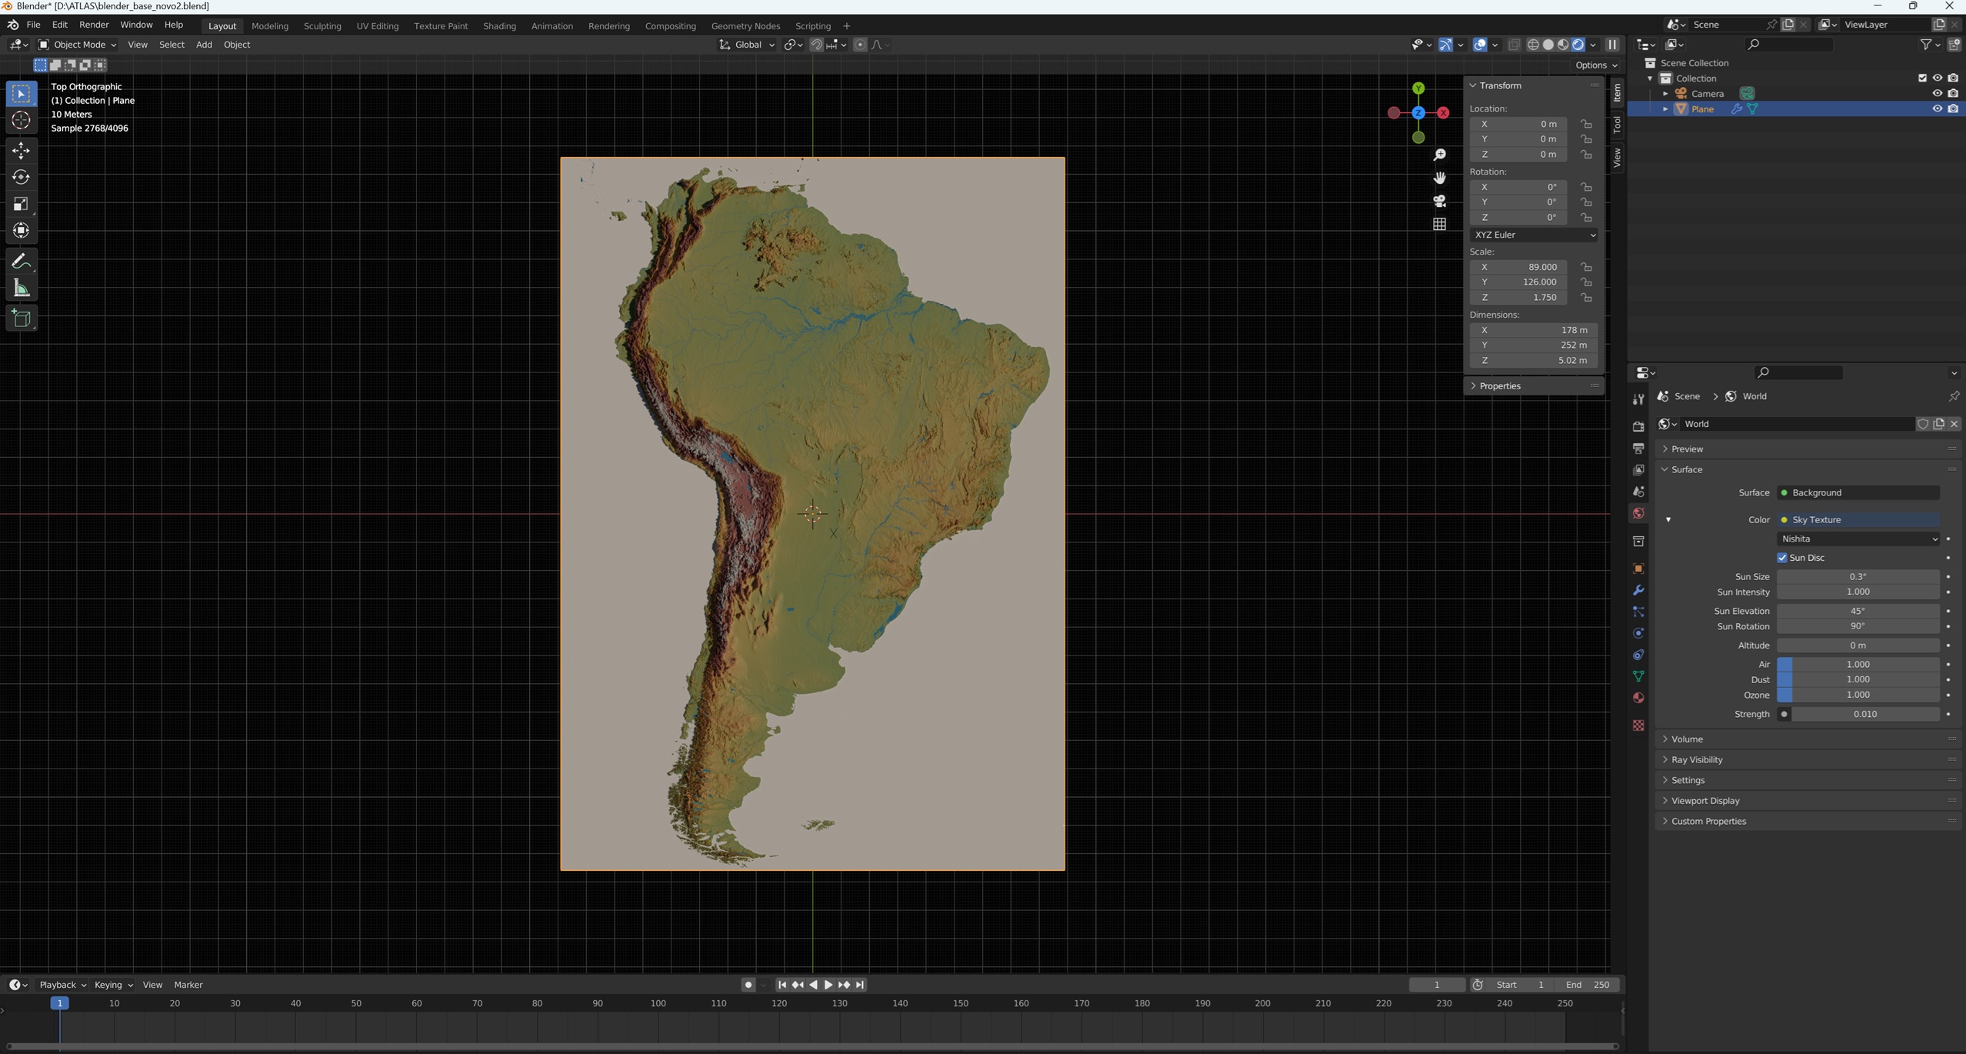Open the World properties tab icon
The height and width of the screenshot is (1054, 1966).
1638,513
